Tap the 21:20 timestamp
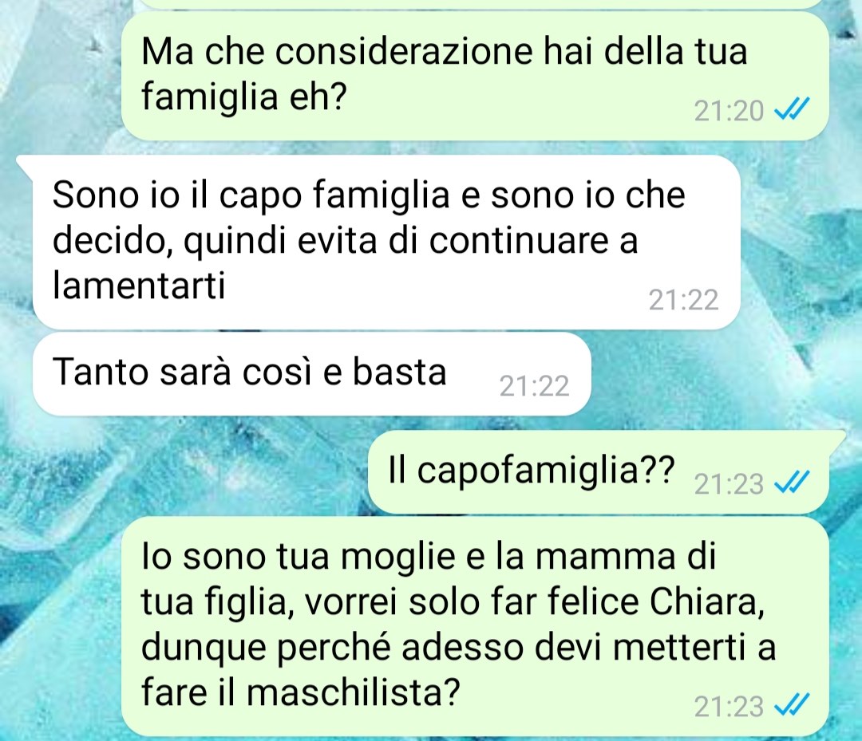862x741 pixels. pos(729,111)
